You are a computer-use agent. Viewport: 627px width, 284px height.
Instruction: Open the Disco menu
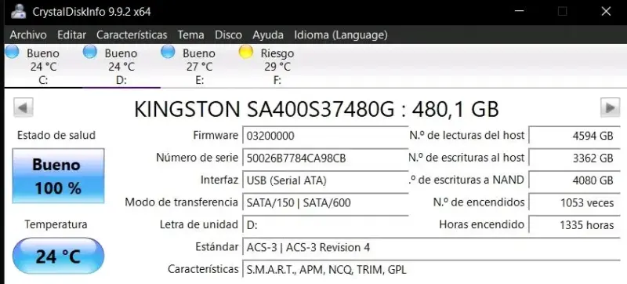point(228,35)
